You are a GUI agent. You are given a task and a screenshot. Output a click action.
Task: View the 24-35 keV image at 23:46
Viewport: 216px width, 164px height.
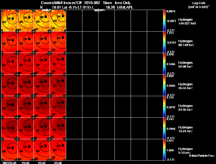(x=25, y=107)
